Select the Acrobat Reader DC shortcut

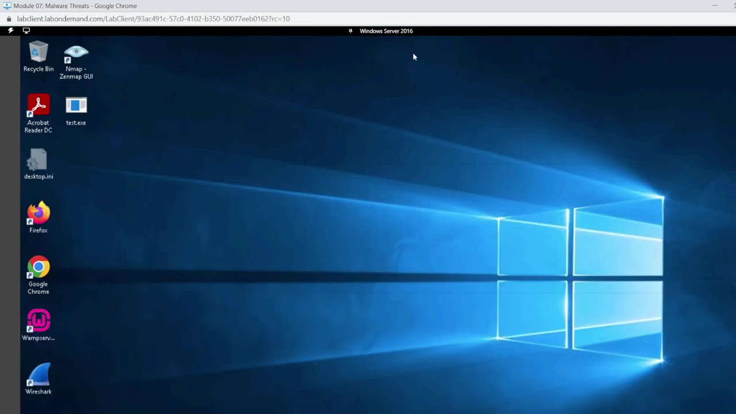coord(39,114)
